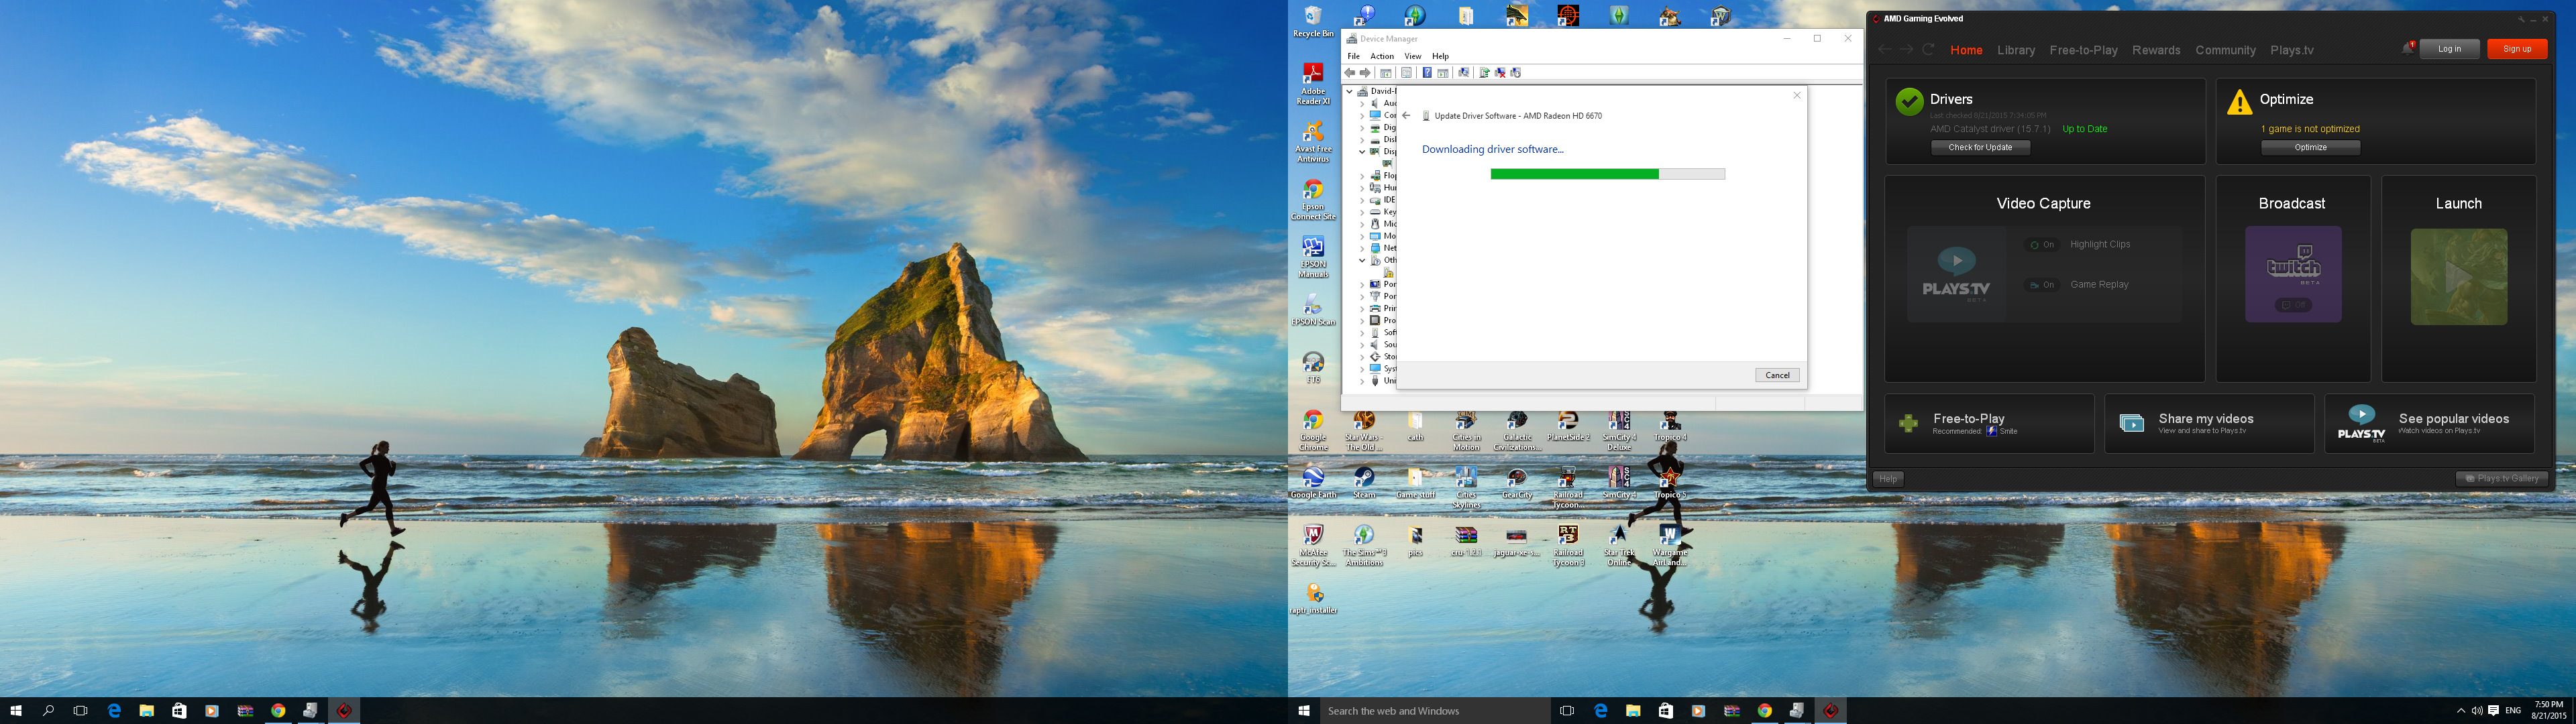Open the Action menu in Device Manager
2576x724 pixels.
[1382, 56]
